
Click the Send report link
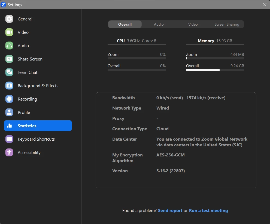pos(170,211)
